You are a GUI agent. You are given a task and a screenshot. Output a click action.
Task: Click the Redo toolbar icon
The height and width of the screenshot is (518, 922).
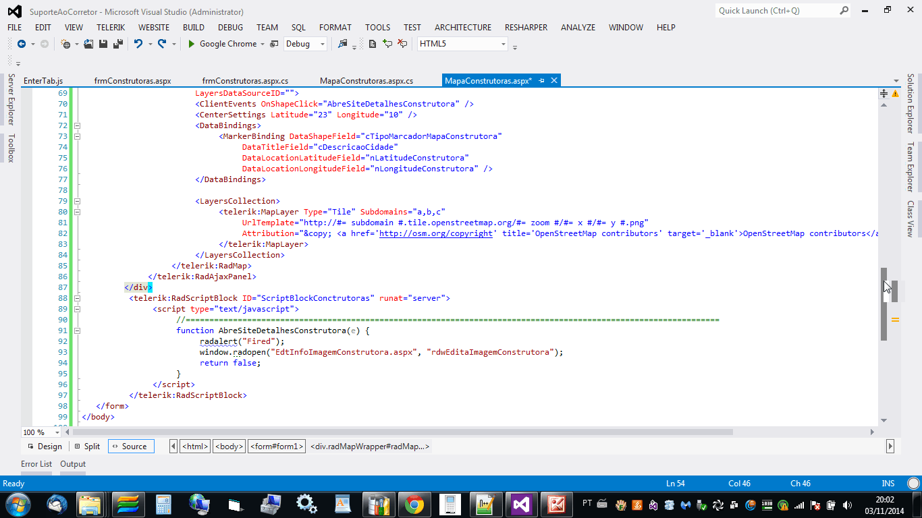pyautogui.click(x=162, y=44)
